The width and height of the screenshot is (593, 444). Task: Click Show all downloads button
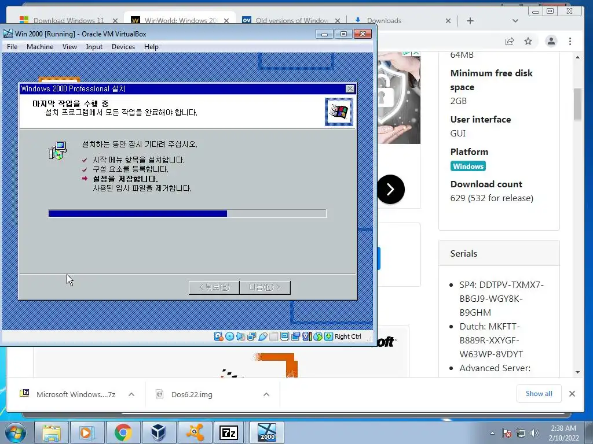click(x=539, y=393)
